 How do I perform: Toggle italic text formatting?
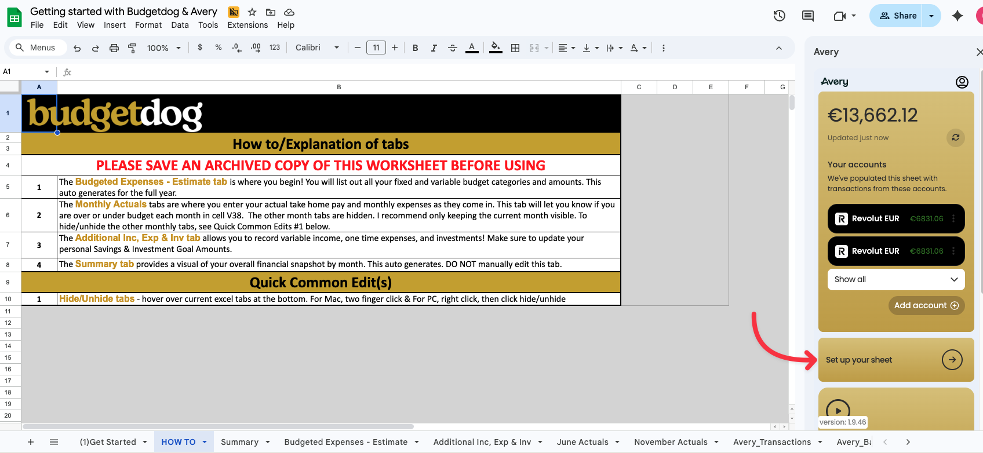click(x=434, y=48)
